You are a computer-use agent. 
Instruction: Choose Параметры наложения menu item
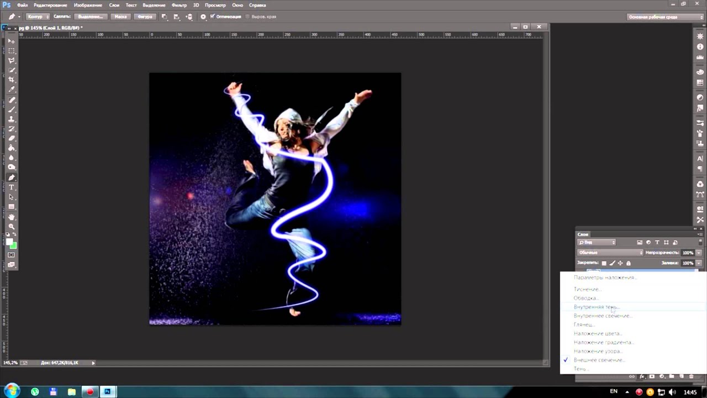point(605,277)
